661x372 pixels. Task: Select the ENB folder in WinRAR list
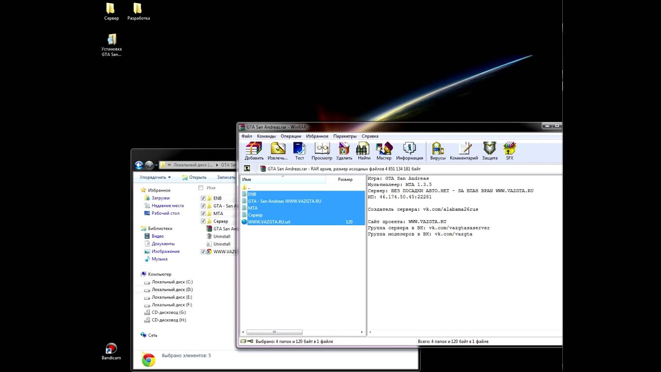[302, 194]
